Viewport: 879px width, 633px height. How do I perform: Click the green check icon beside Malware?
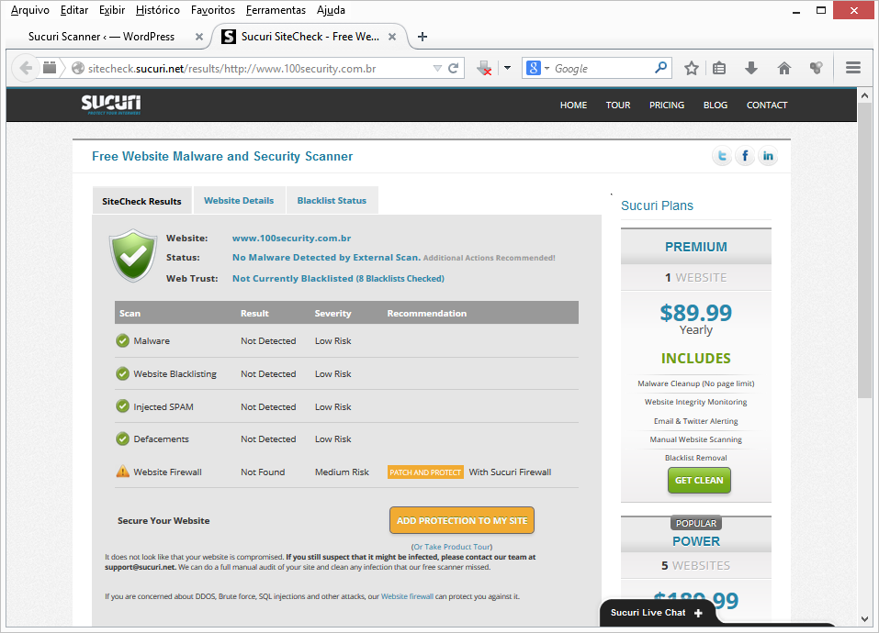point(122,340)
